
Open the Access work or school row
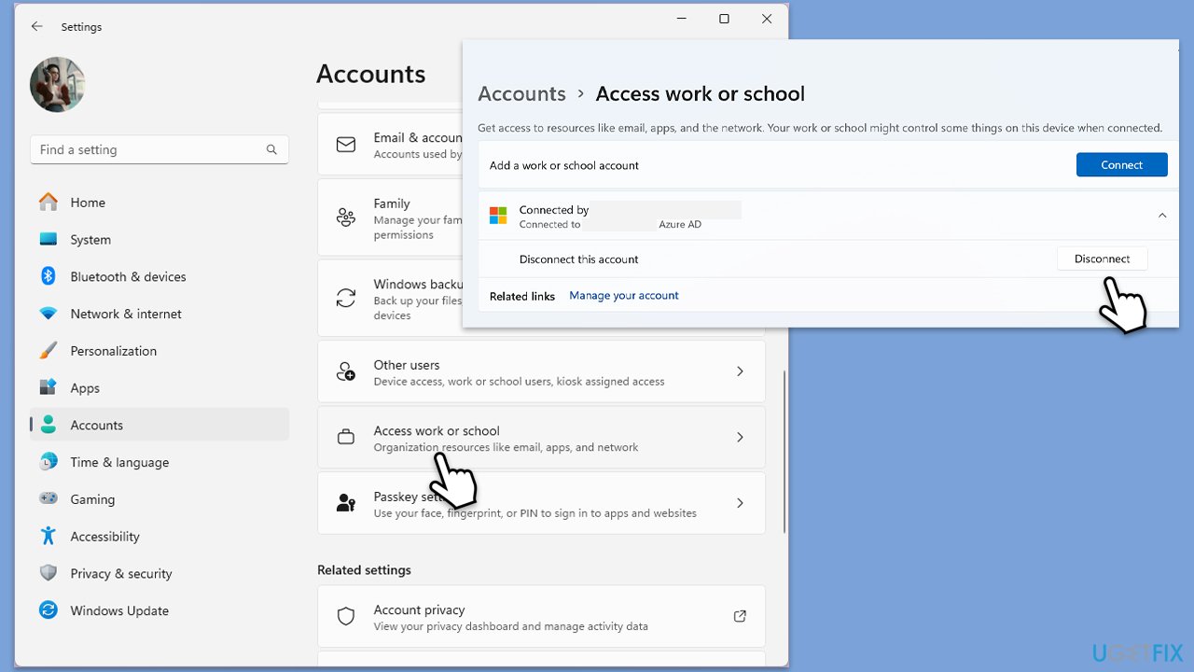point(541,437)
